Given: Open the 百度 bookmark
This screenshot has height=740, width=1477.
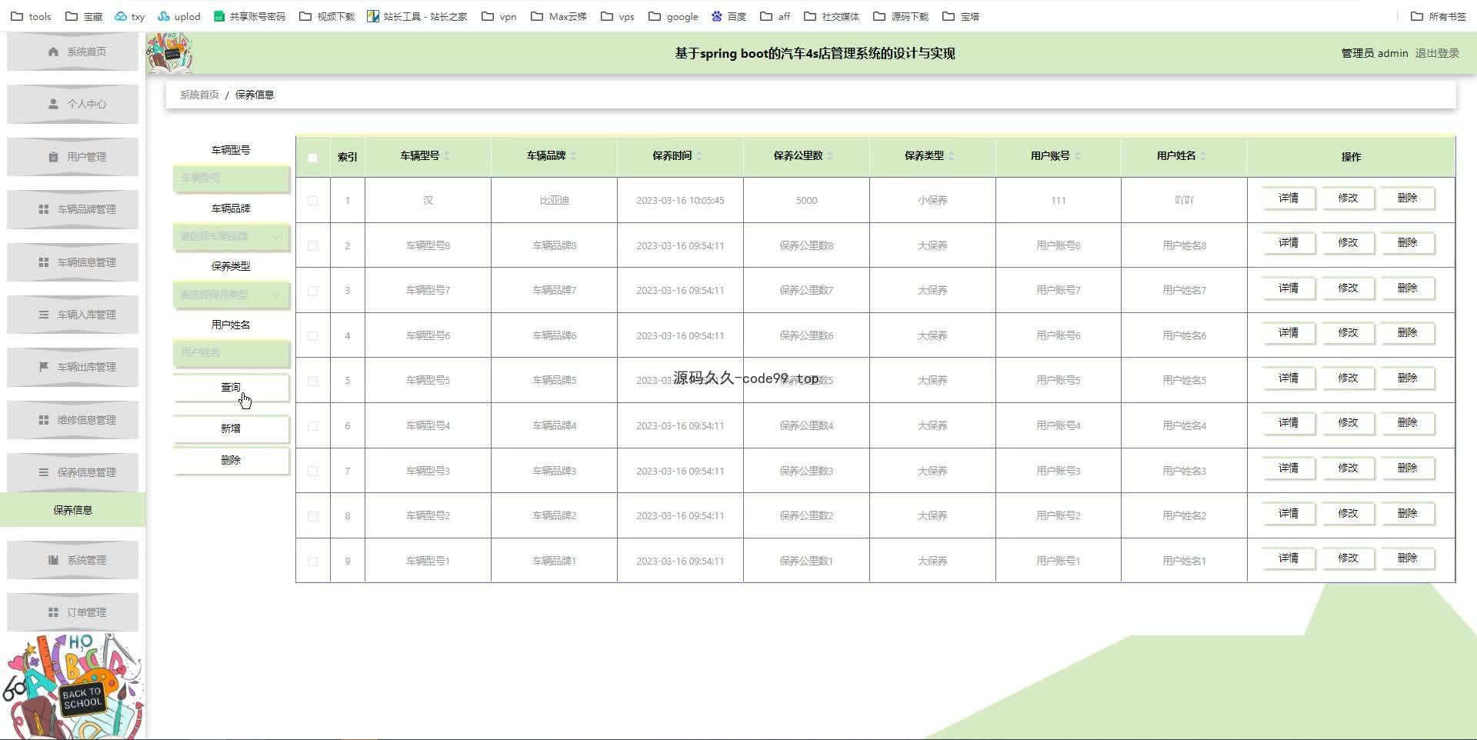Looking at the screenshot, I should [x=728, y=16].
